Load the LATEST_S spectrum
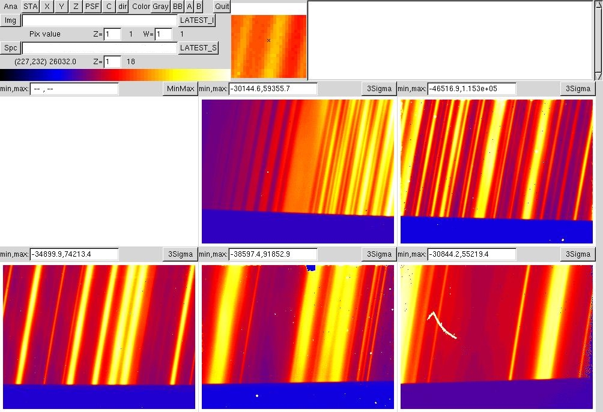This screenshot has width=603, height=412. 198,48
